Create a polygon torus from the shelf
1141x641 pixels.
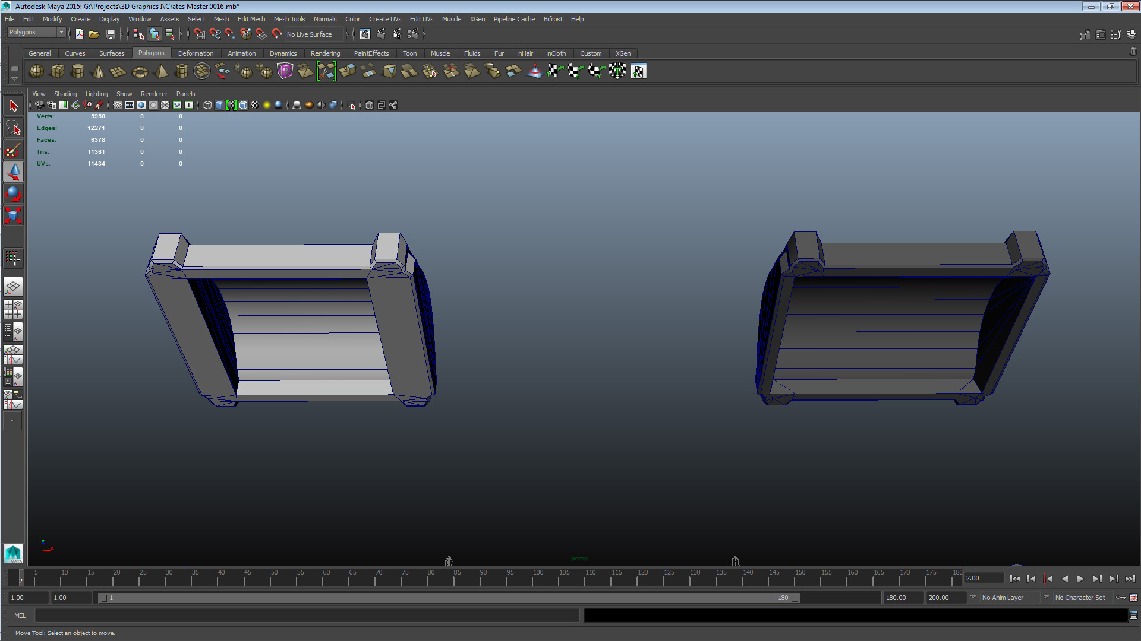tap(140, 72)
